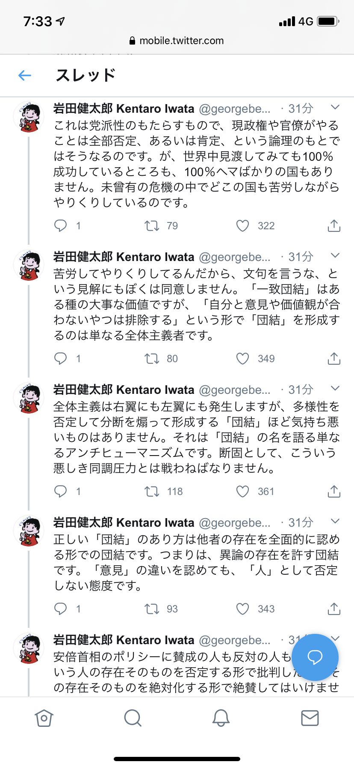
Task: Toggle like on the 361-likes tweet
Action: point(243,492)
